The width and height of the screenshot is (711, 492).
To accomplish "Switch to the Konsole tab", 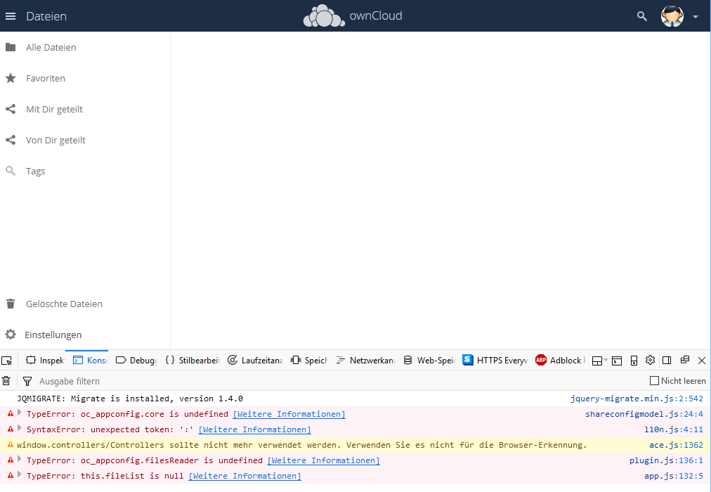I will pos(89,360).
